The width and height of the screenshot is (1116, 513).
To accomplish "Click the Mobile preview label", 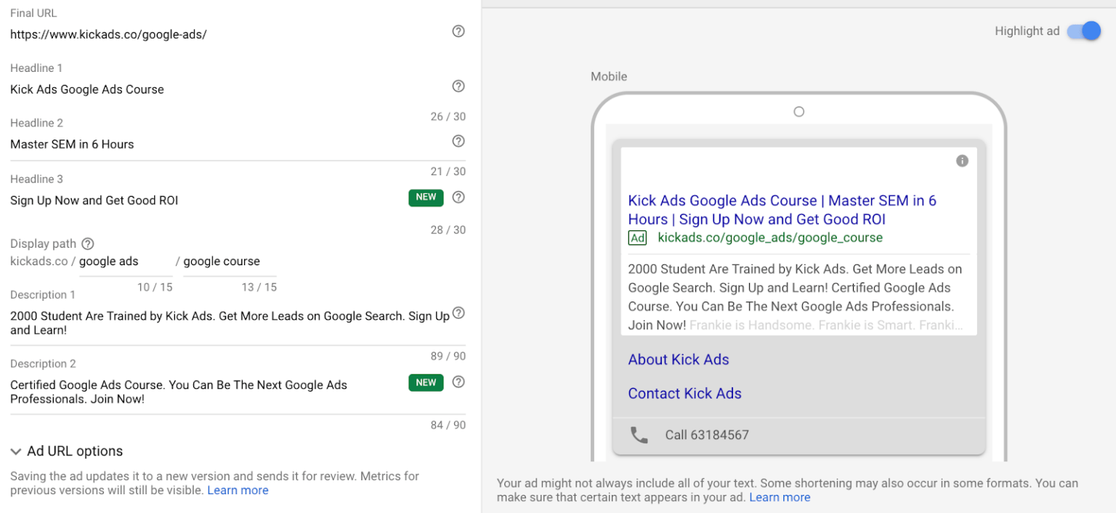I will (609, 76).
